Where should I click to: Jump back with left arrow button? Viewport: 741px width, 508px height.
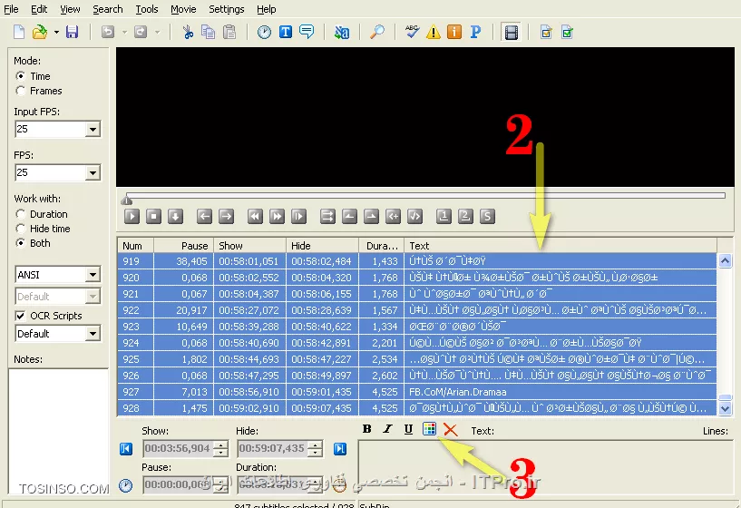coord(204,217)
